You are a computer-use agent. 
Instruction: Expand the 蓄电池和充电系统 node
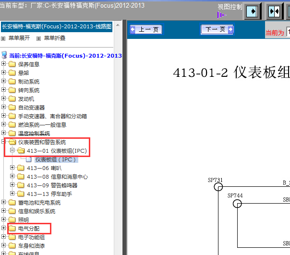click(x=3, y=202)
